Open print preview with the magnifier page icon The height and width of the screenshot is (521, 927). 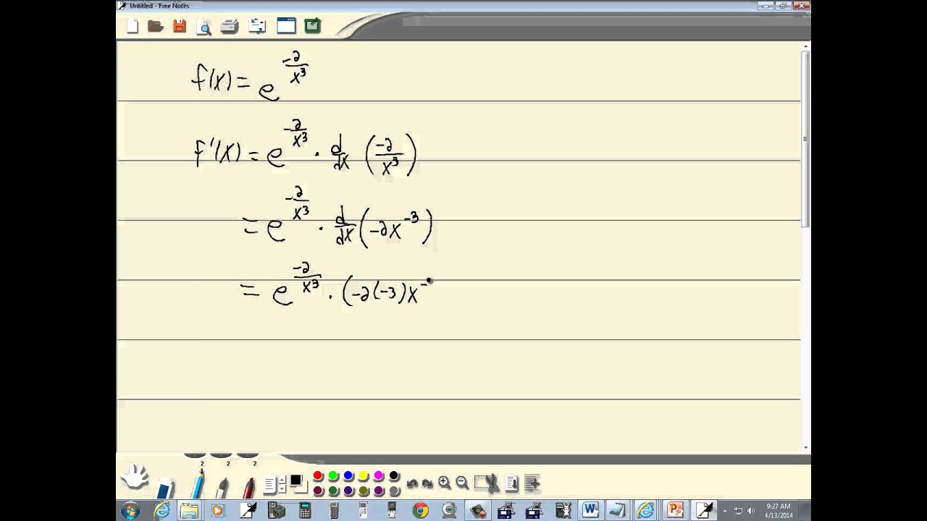[x=204, y=27]
